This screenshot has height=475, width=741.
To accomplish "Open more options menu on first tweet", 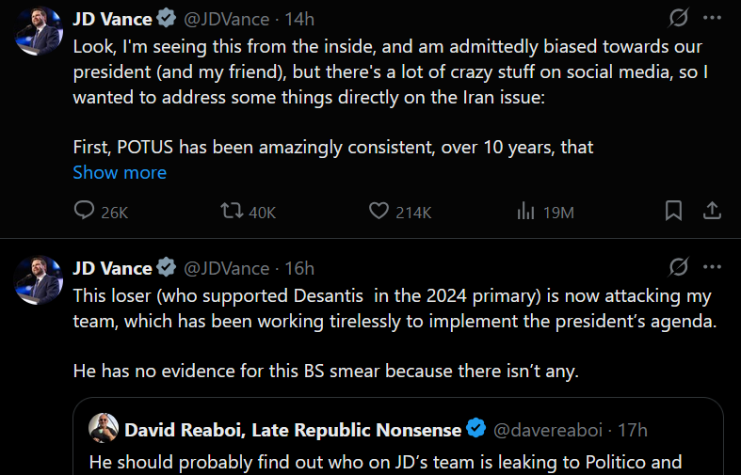I will 712,18.
